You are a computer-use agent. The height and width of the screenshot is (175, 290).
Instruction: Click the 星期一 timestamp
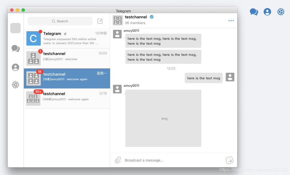pos(102,73)
